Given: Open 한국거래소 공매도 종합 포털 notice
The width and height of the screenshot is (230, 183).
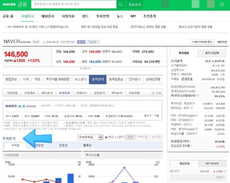Looking at the screenshot, I should (x=148, y=27).
